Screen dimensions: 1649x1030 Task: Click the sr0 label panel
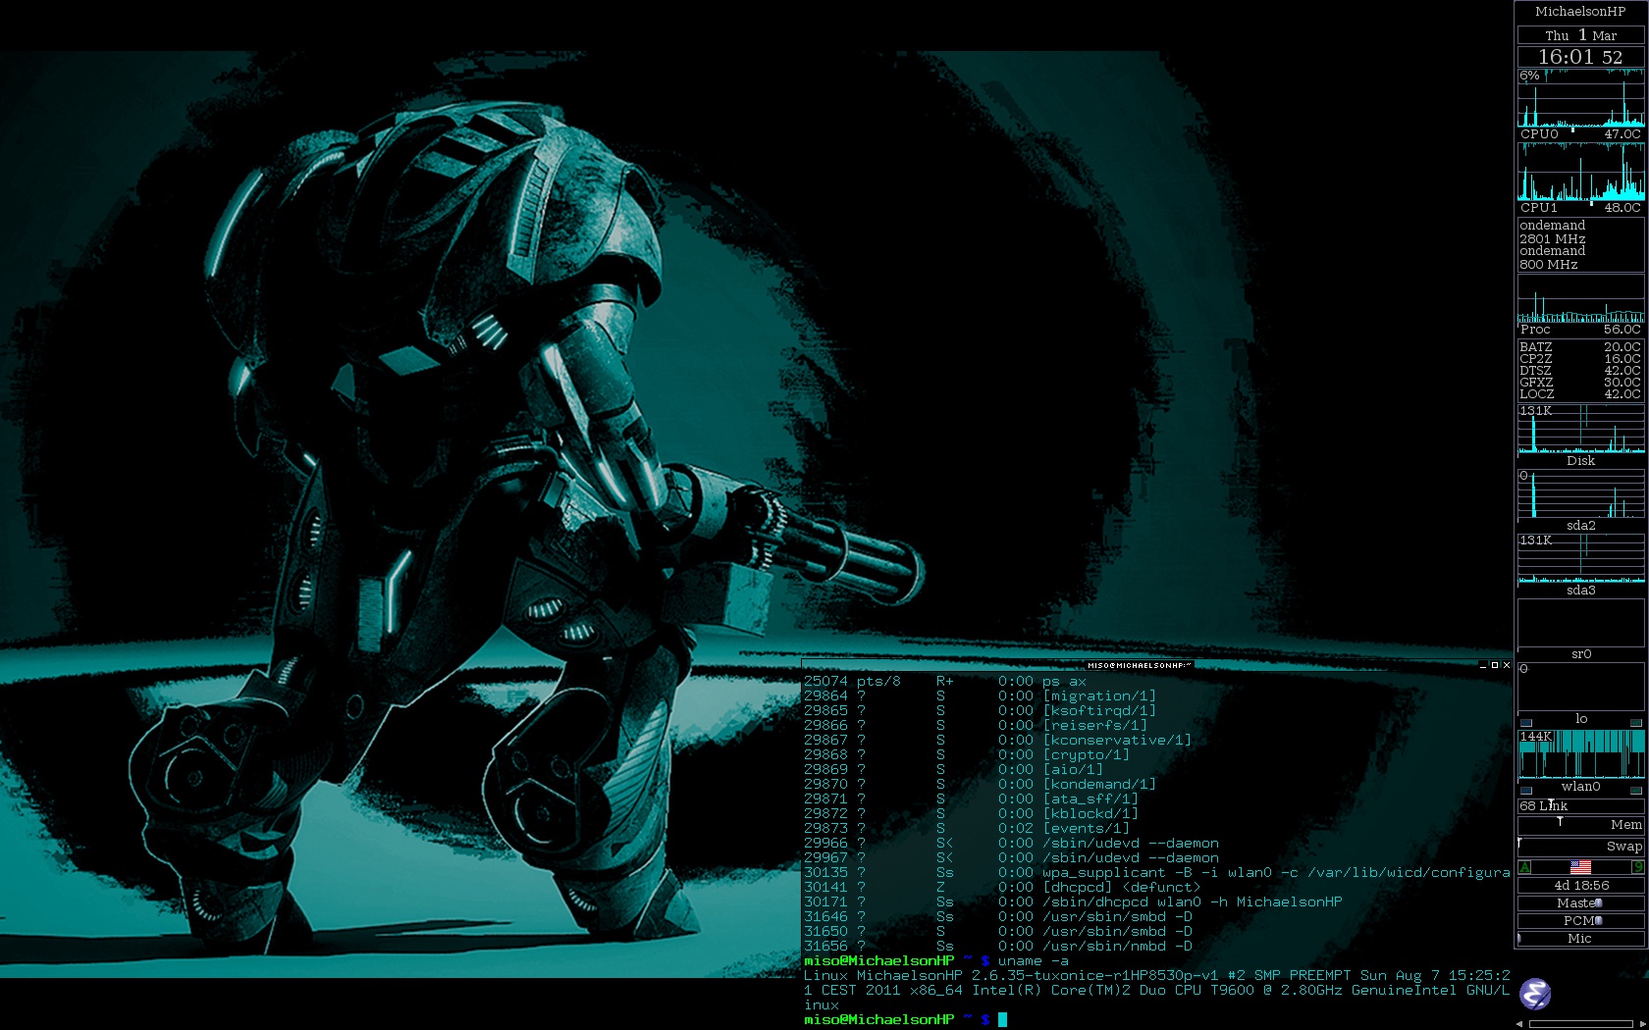[x=1580, y=654]
